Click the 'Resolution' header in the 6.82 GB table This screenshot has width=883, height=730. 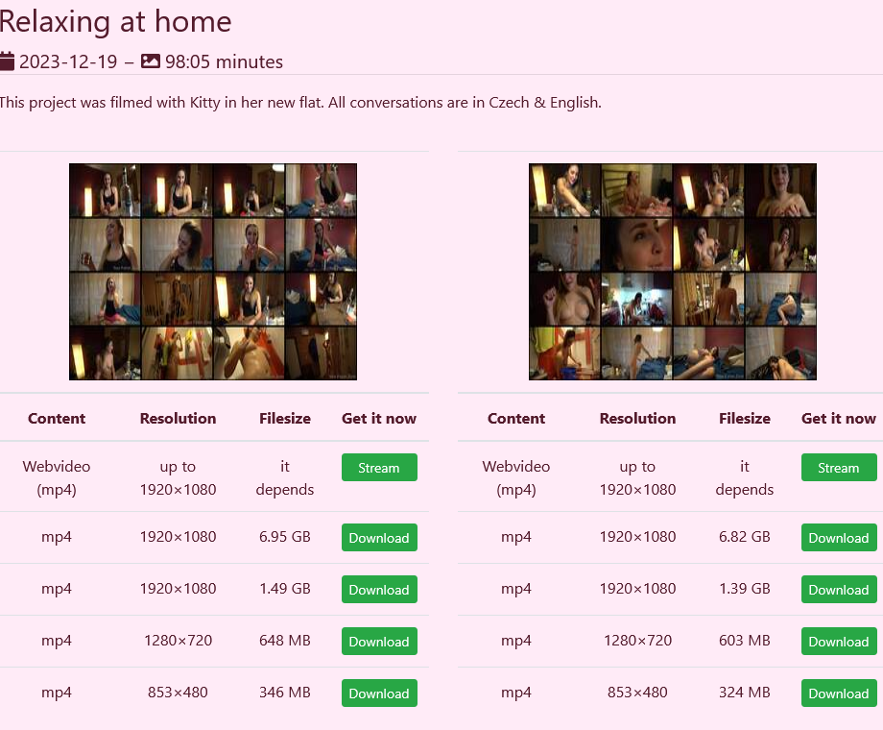[x=637, y=418]
